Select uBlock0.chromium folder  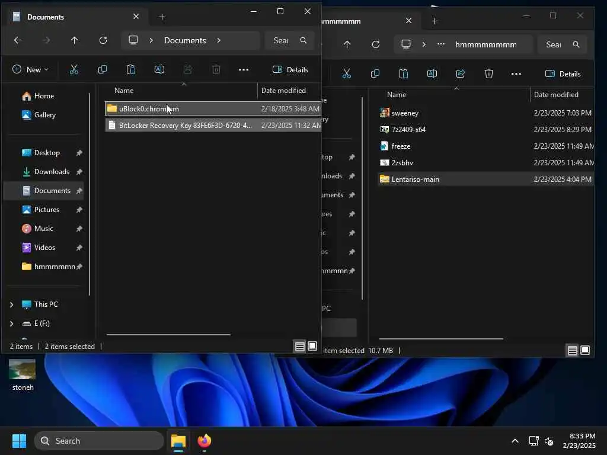pyautogui.click(x=213, y=109)
